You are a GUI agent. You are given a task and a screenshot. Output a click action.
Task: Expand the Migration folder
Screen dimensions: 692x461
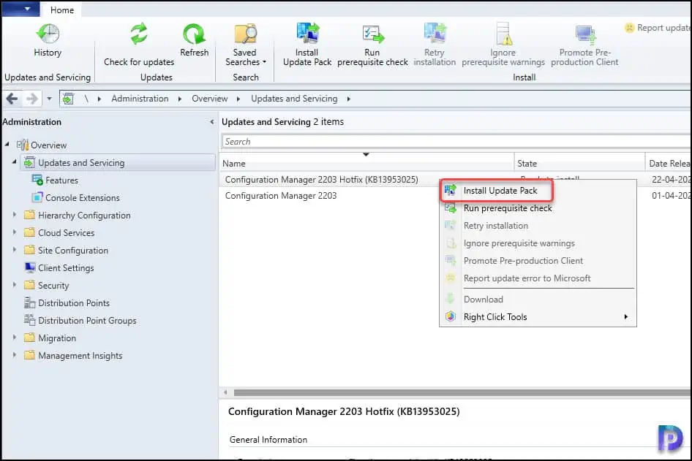pos(15,337)
